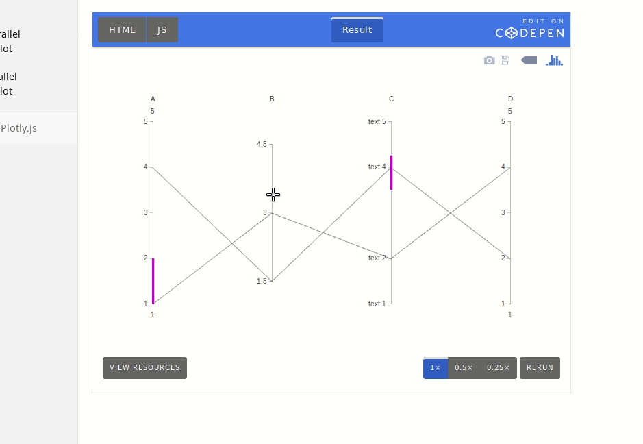Click the save/disk icon in plot toolbar
The image size is (643, 444).
coord(505,60)
